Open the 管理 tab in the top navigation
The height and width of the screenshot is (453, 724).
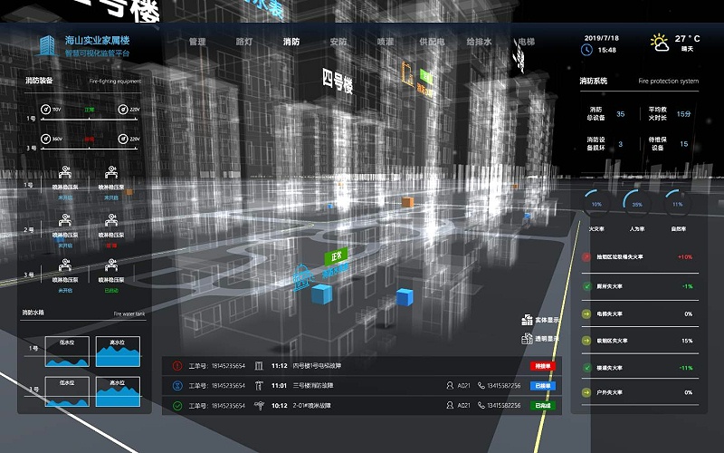[x=197, y=42]
